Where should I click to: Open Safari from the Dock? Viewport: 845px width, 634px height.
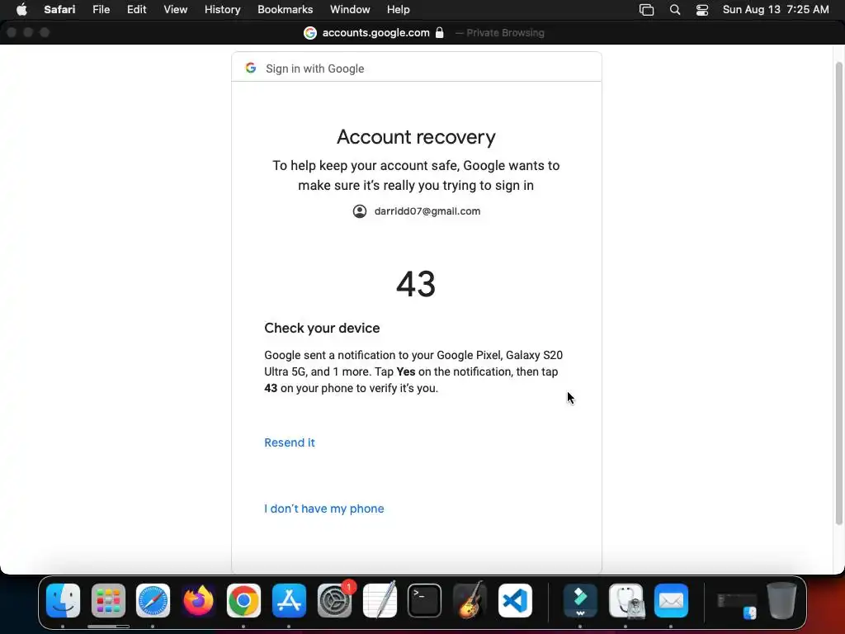(x=153, y=601)
